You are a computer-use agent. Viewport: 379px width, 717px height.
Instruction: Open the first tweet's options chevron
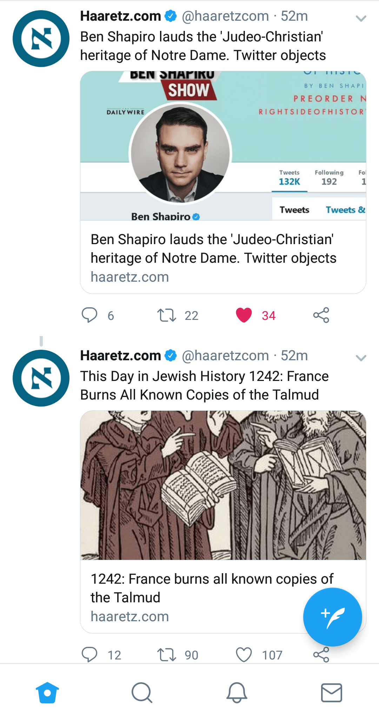click(x=361, y=18)
